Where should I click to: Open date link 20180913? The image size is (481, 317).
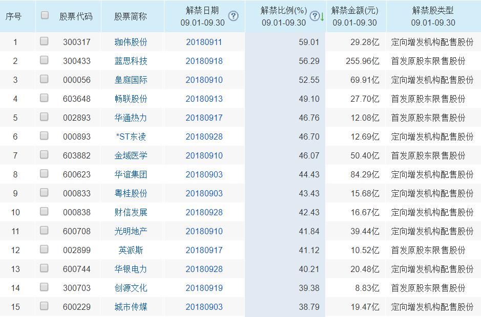click(204, 99)
